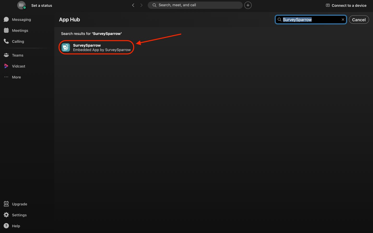
Task: Navigate forward with the right arrow
Action: 141,5
